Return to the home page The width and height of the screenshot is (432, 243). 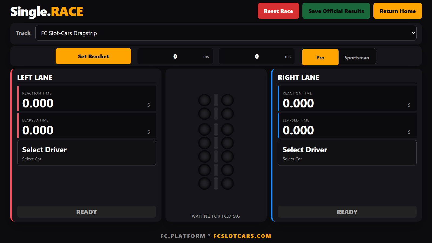[397, 11]
